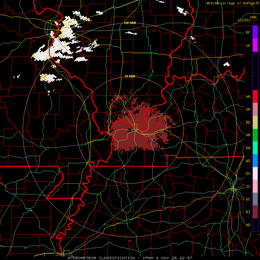The height and width of the screenshot is (260, 260).
Task: Click the WS legend label
Action: (x=248, y=161)
